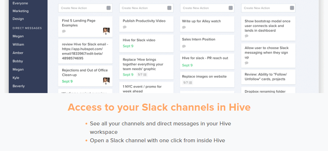This screenshot has height=151, width=328.
Task: Open direct message with Bobby
Action: pyautogui.click(x=18, y=61)
